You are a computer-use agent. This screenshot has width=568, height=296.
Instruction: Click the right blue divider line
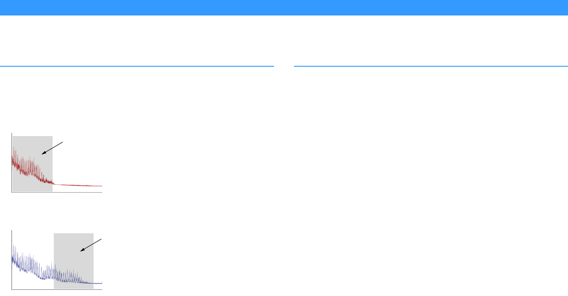coord(431,66)
